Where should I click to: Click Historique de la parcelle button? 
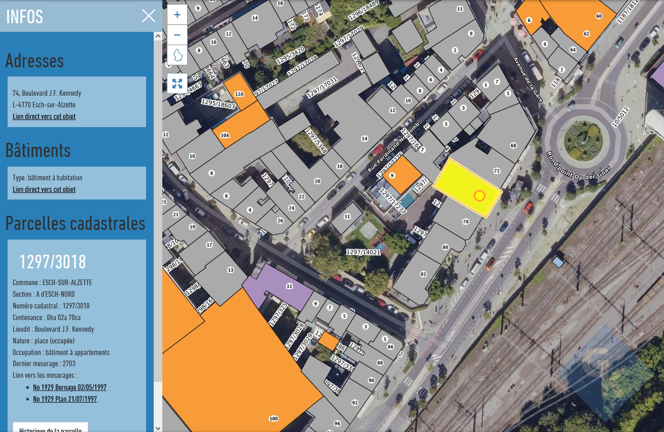50,428
